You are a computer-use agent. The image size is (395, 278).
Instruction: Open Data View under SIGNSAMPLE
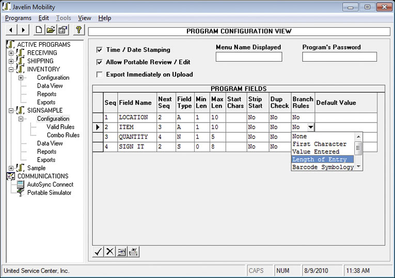[50, 144]
